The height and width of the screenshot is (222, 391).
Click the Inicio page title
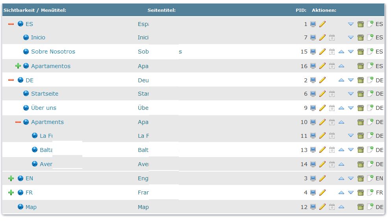(143, 37)
